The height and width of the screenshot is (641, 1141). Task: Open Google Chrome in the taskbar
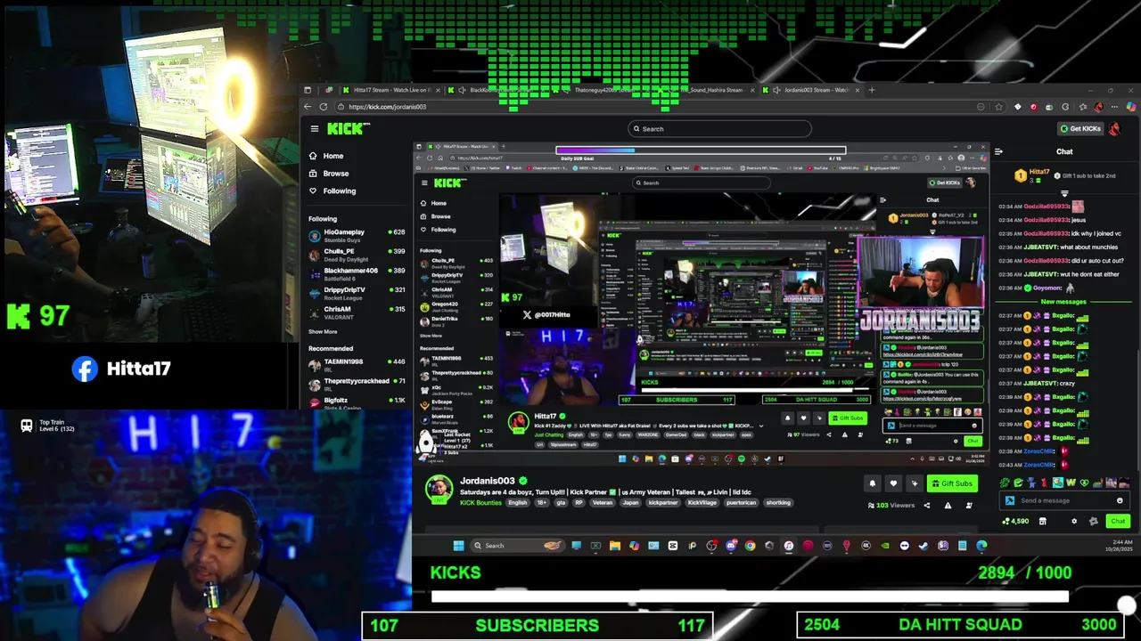coord(750,546)
